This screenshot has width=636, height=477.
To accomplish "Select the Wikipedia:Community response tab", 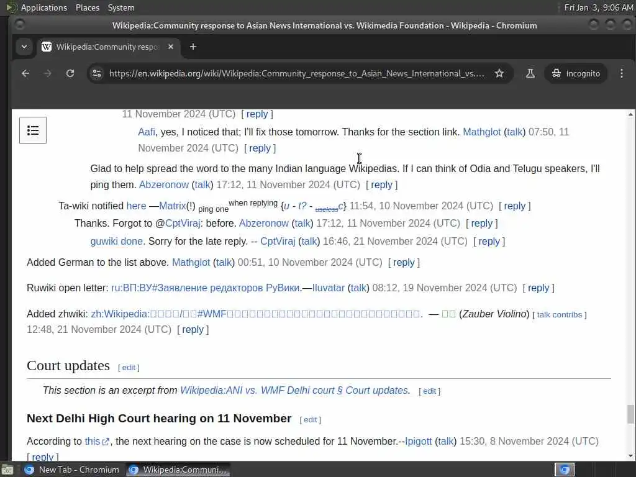I will coord(107,47).
